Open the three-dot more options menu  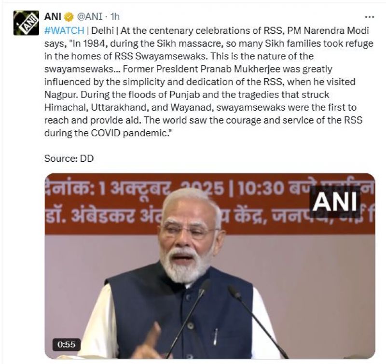(x=369, y=17)
